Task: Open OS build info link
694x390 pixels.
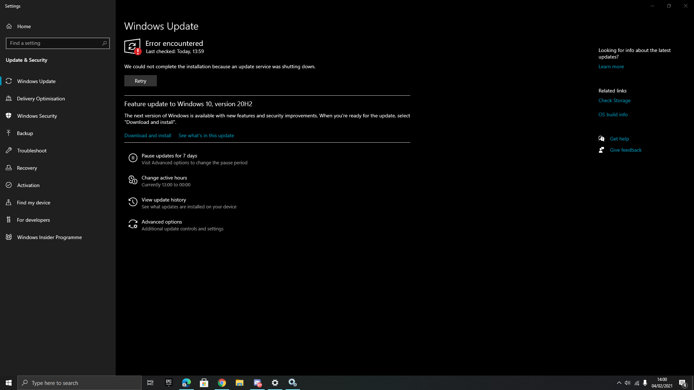Action: coord(613,114)
